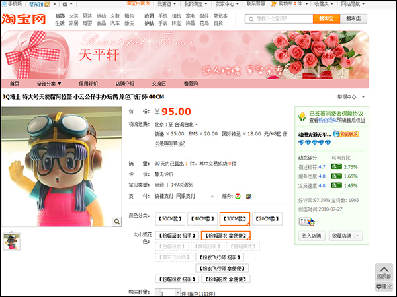Click the Taobao 淘宝网 logo
Screen dimensions: 397x297
coord(24,19)
